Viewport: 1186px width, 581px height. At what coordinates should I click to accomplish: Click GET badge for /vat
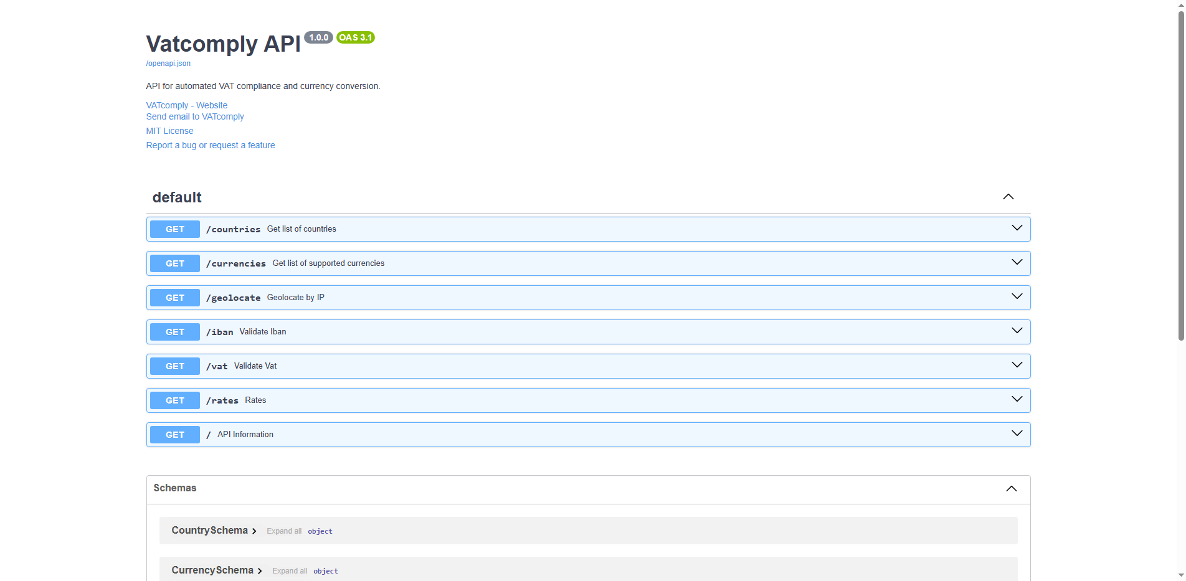175,366
